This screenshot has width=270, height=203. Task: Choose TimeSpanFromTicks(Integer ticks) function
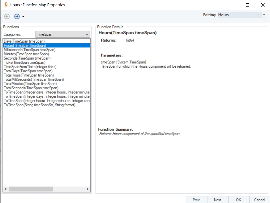pyautogui.click(x=30, y=67)
